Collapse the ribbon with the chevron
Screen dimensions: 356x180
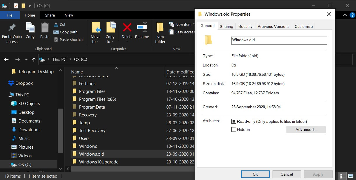coord(345,15)
